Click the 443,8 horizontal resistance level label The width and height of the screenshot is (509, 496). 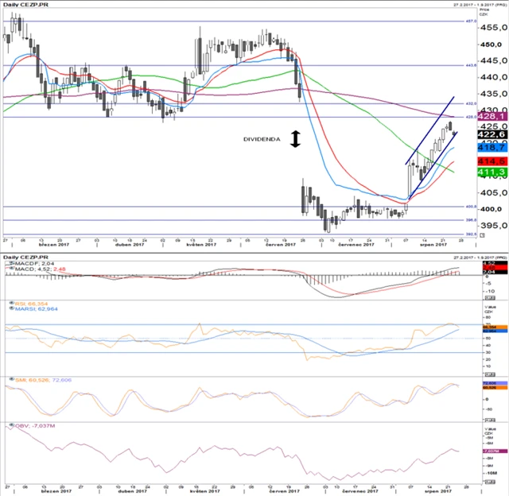coord(470,65)
